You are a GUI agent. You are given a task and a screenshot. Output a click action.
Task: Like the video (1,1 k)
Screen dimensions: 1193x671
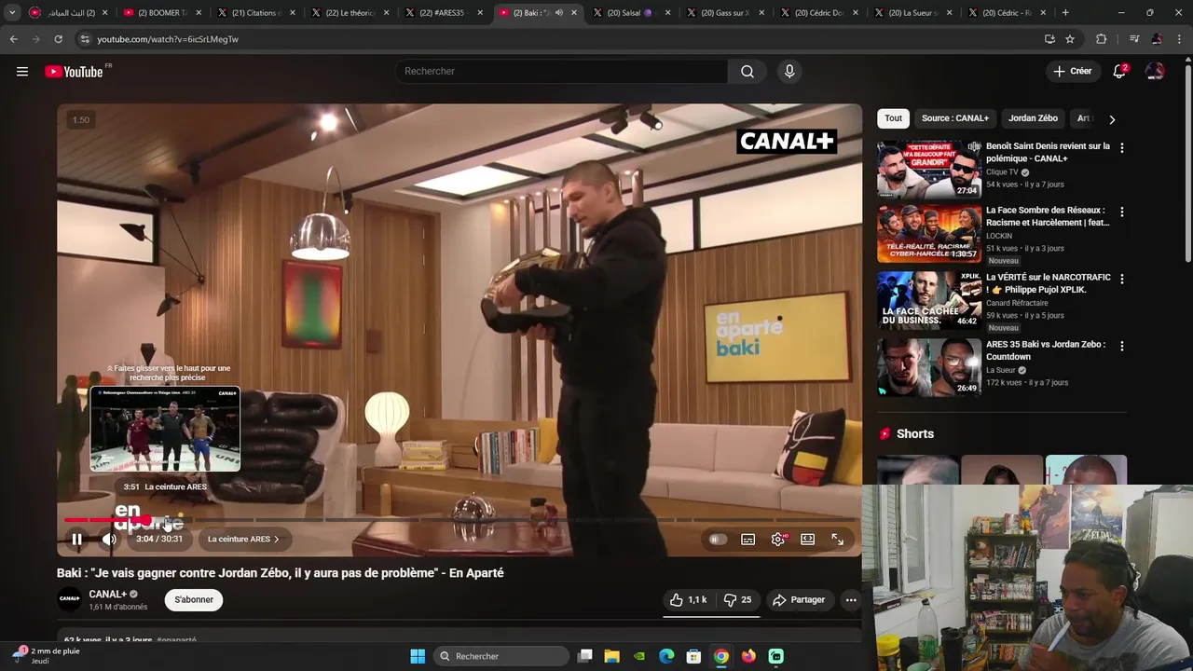click(689, 600)
